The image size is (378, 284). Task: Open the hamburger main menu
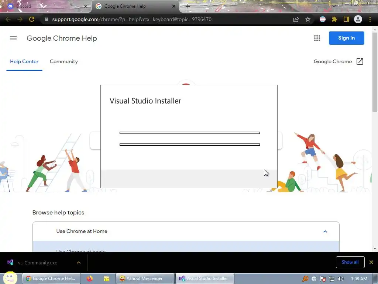(x=13, y=38)
